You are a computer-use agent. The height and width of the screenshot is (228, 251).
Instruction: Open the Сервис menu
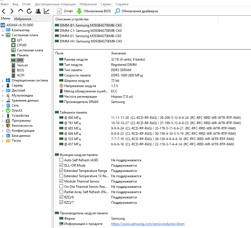pos(106,4)
